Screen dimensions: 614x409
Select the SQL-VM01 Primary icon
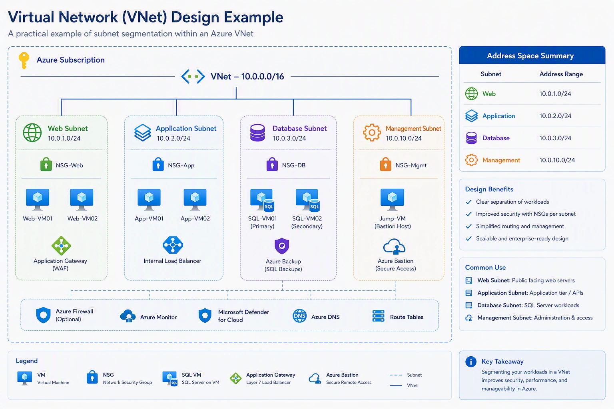click(x=262, y=200)
